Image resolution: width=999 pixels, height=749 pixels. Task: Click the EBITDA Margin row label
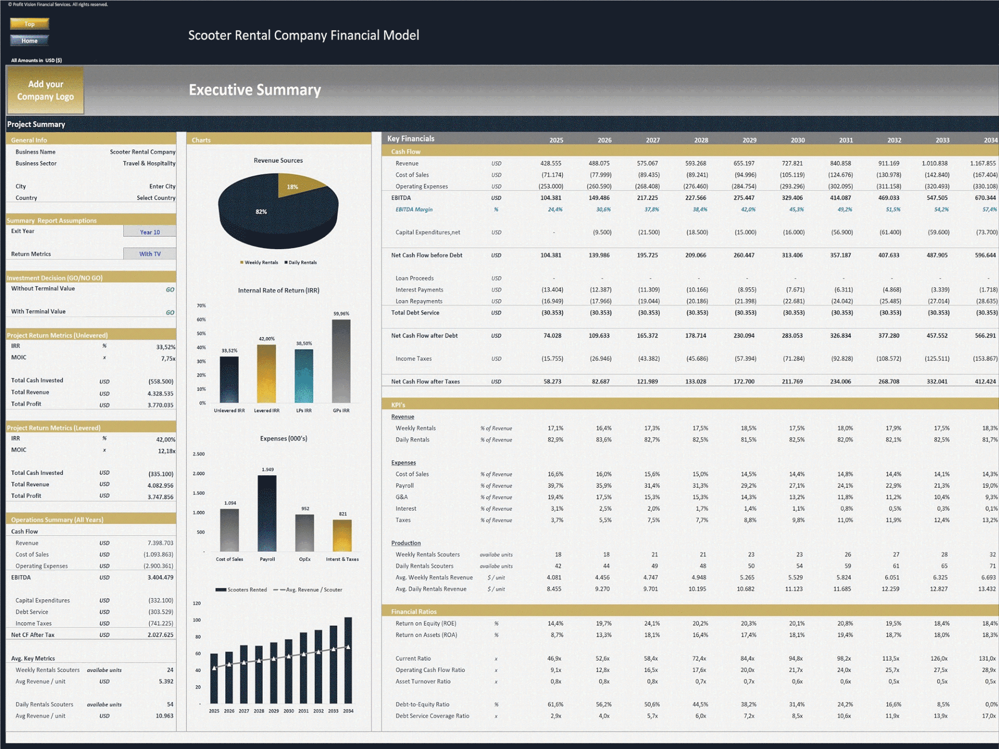pos(414,210)
